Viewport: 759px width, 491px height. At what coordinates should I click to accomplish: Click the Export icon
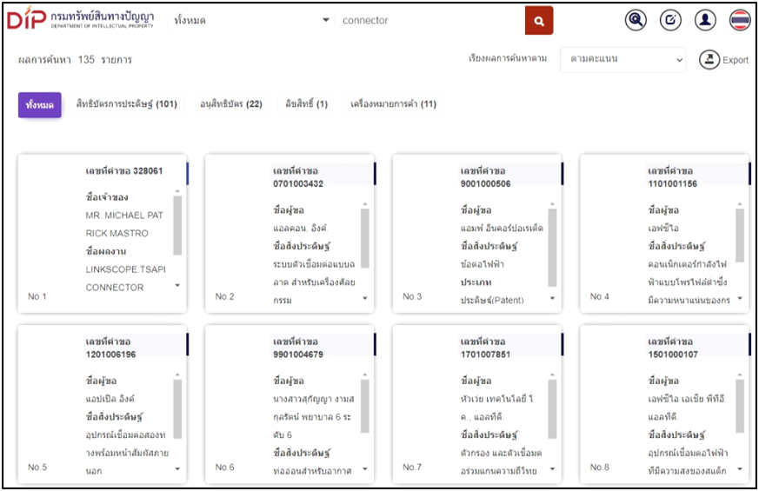point(710,60)
